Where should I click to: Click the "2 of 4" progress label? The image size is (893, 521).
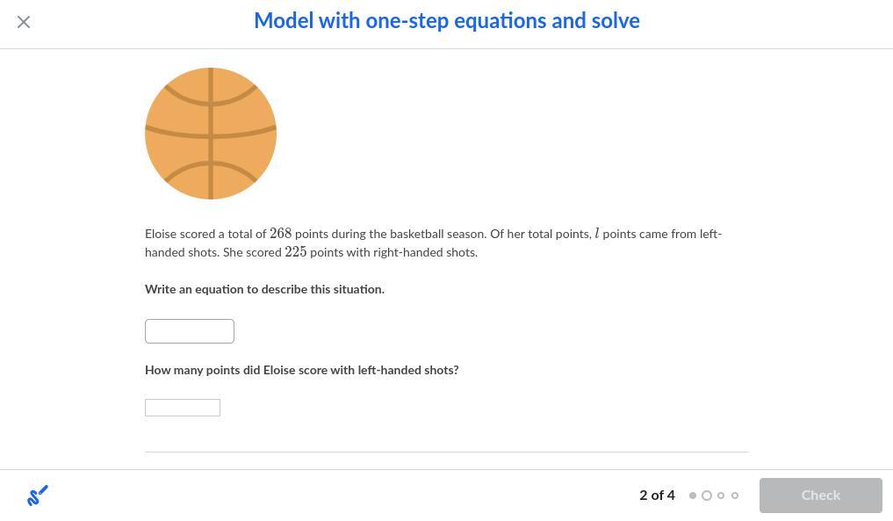pyautogui.click(x=657, y=496)
